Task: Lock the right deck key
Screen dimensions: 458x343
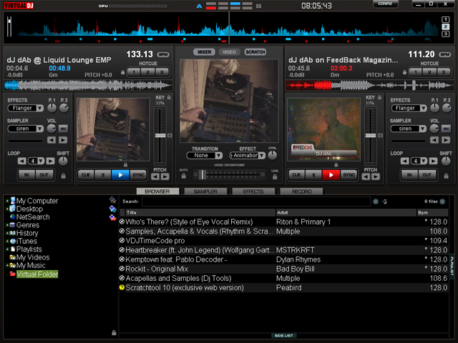Action: pyautogui.click(x=379, y=97)
